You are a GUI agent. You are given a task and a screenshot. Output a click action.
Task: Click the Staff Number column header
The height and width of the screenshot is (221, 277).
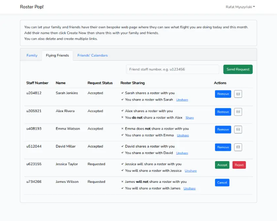pos(37,83)
